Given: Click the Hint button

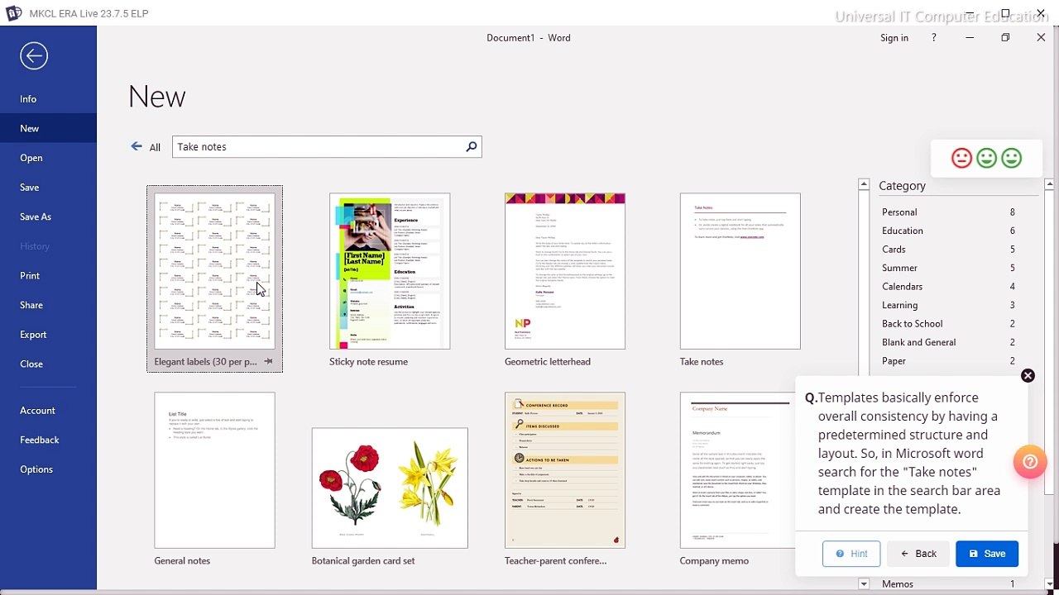Looking at the screenshot, I should pyautogui.click(x=851, y=554).
